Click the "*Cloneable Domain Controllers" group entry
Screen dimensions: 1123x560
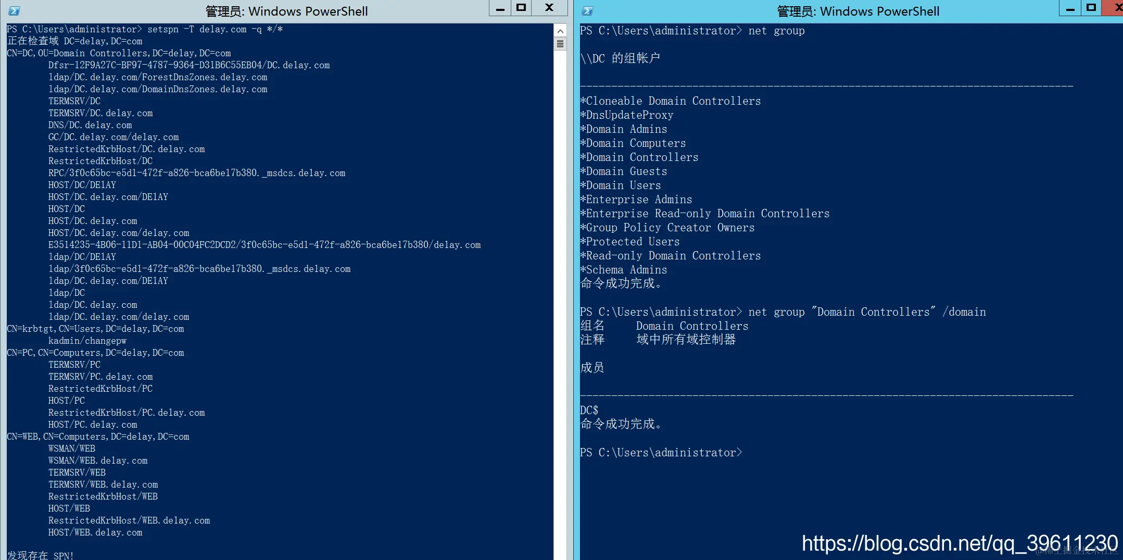tap(671, 101)
